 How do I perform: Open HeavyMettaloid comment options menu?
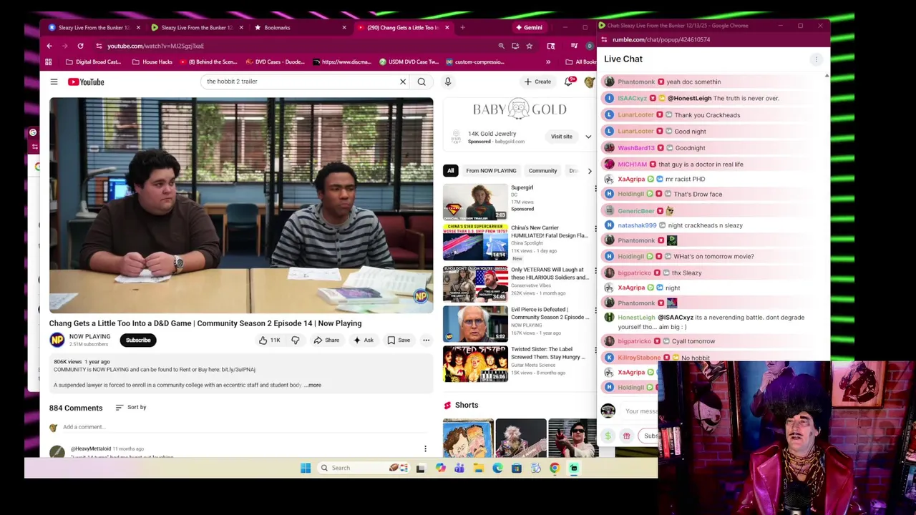tap(425, 449)
